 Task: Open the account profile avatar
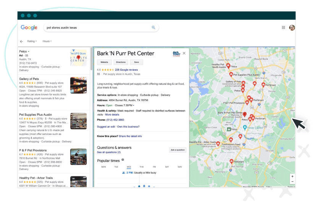(x=292, y=27)
